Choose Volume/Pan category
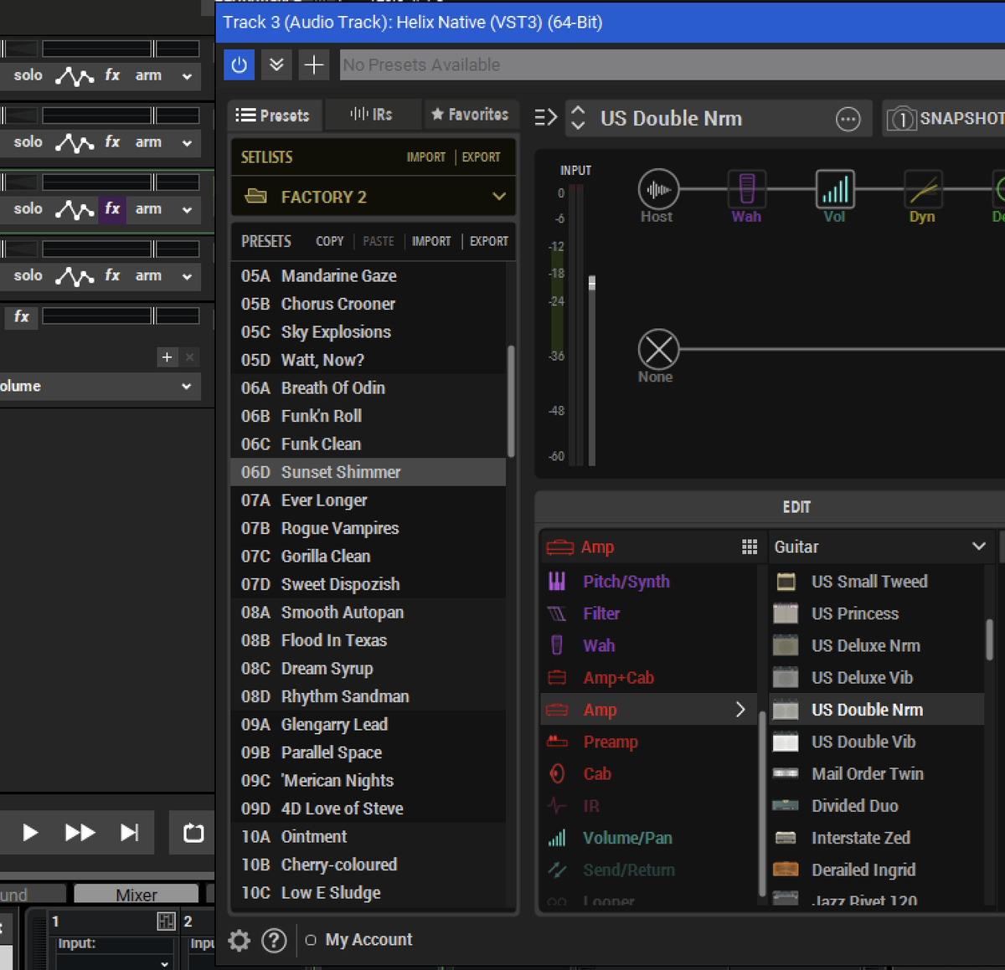Image resolution: width=1005 pixels, height=970 pixels. (x=649, y=838)
